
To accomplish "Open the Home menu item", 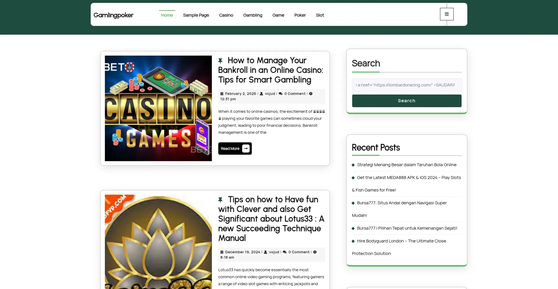I will click(x=167, y=15).
